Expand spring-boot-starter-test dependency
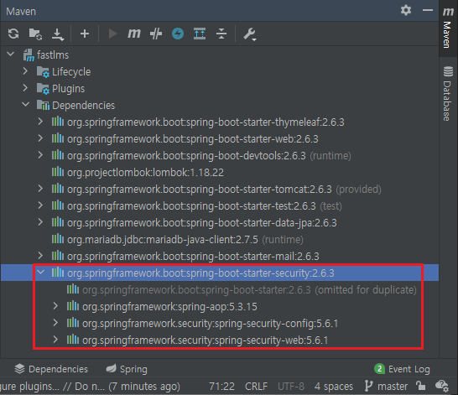This screenshot has width=458, height=395. (x=40, y=205)
